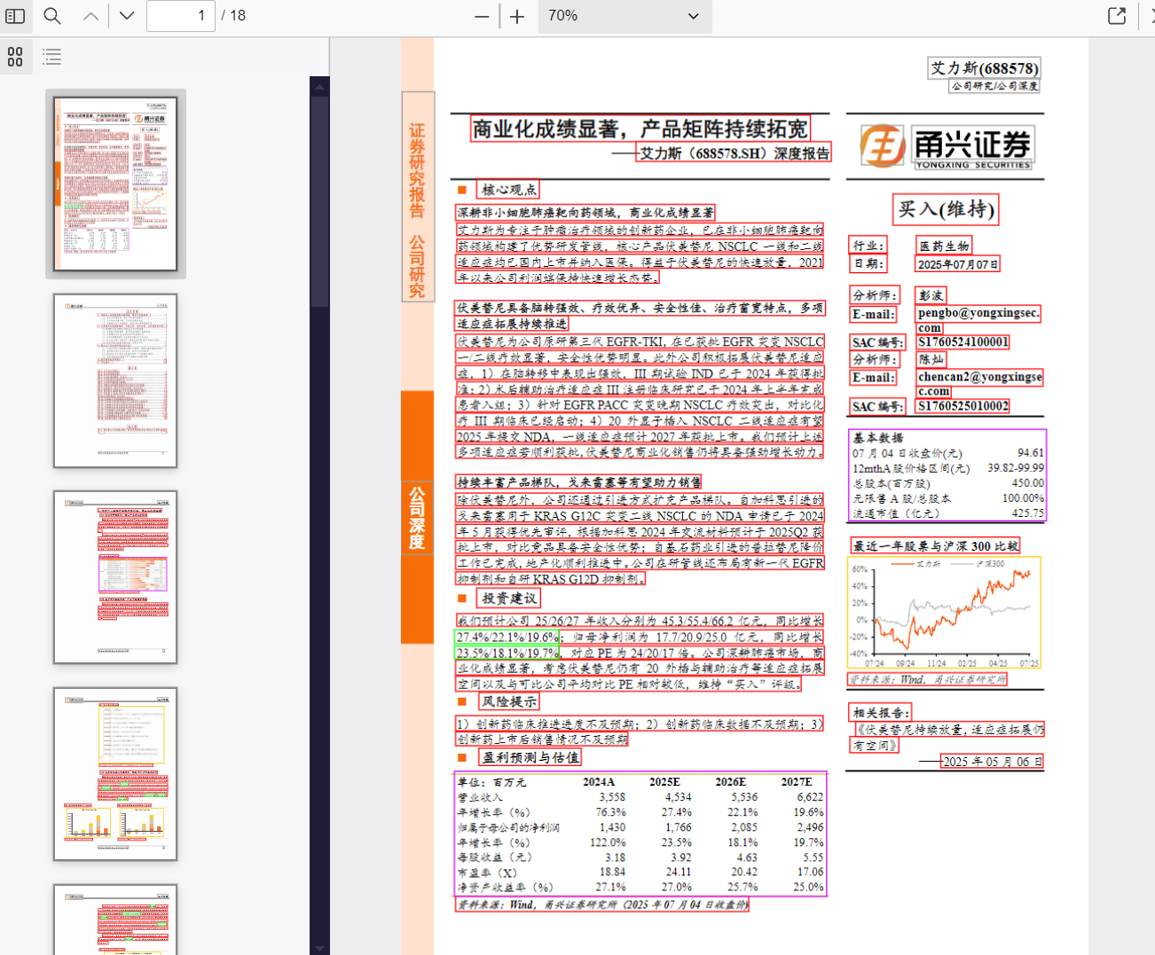The height and width of the screenshot is (955, 1155).
Task: Select the thumbnails tab in the sidebar
Action: point(14,57)
